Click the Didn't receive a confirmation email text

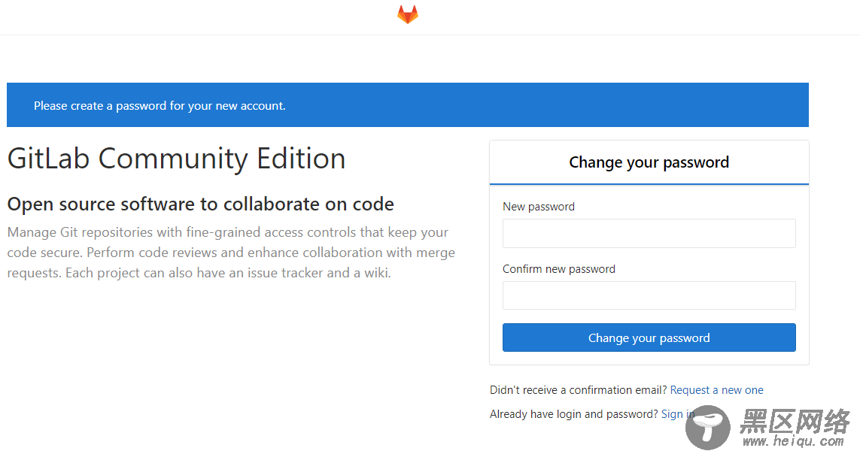coord(578,390)
